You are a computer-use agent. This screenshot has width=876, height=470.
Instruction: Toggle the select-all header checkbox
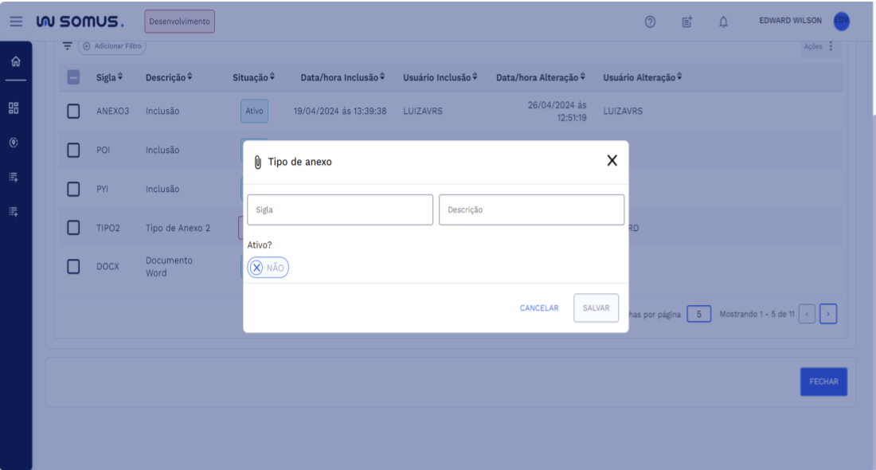[x=73, y=77]
